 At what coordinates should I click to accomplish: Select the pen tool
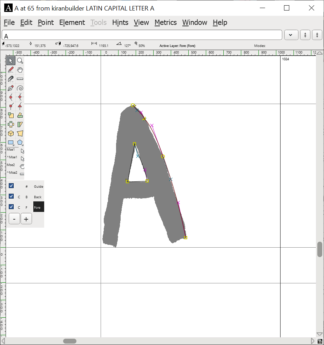click(11, 88)
